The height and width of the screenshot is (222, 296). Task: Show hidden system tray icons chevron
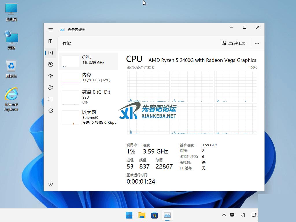[224, 215]
